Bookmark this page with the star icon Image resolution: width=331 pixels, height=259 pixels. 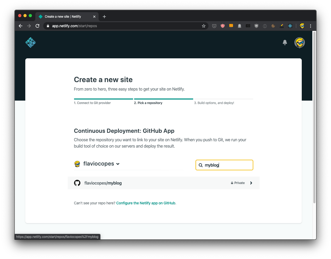pos(203,26)
